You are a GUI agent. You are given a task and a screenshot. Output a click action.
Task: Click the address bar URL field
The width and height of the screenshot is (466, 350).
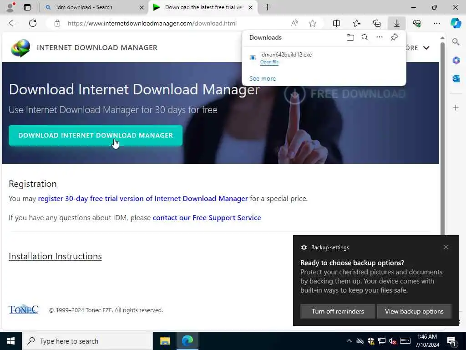click(152, 23)
